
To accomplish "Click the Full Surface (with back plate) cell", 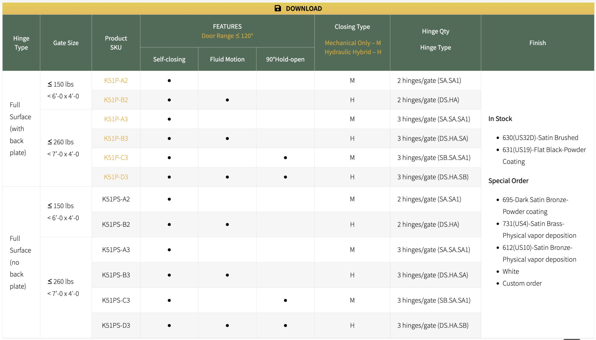I will [x=20, y=129].
